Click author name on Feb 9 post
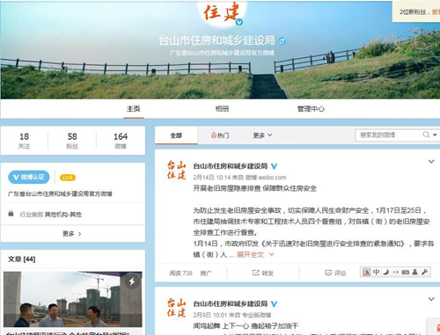This screenshot has height=335, width=440. point(231,304)
